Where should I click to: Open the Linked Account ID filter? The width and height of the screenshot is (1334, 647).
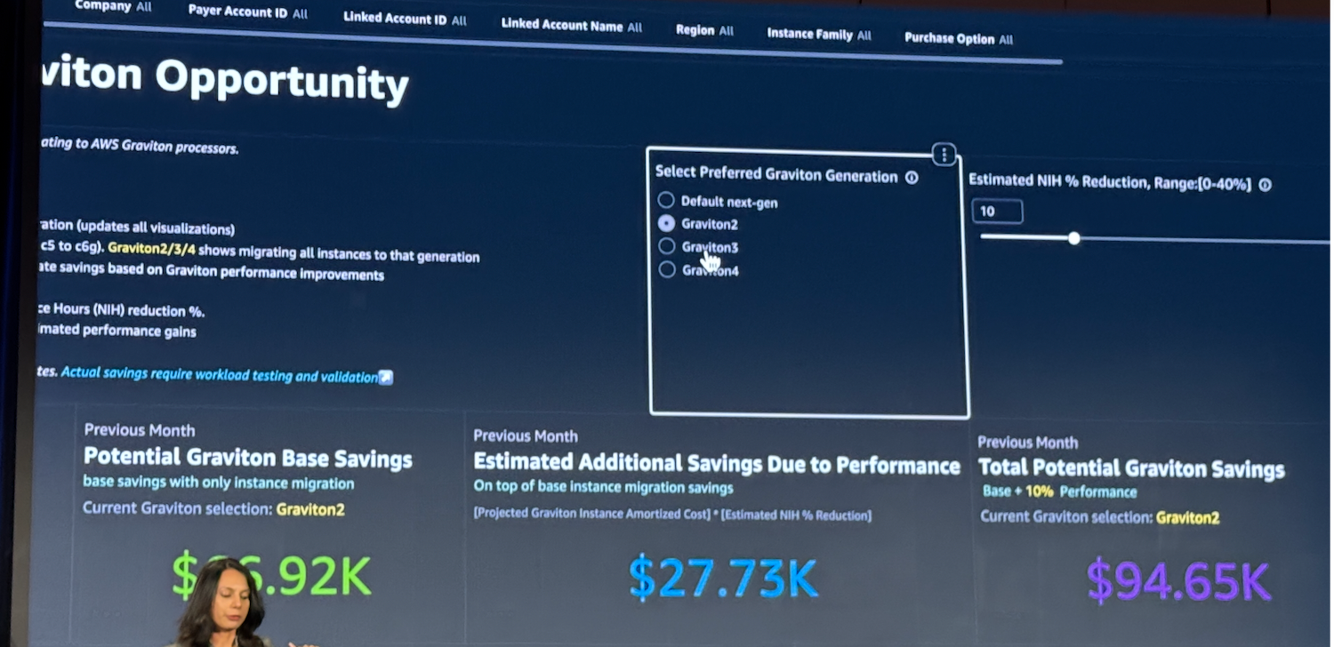[404, 19]
